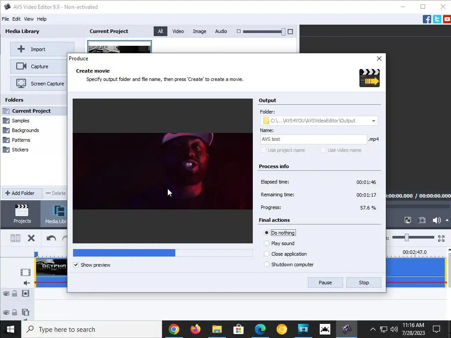Image resolution: width=451 pixels, height=338 pixels.
Task: Toggle the Use video name checkbox
Action: pos(323,150)
